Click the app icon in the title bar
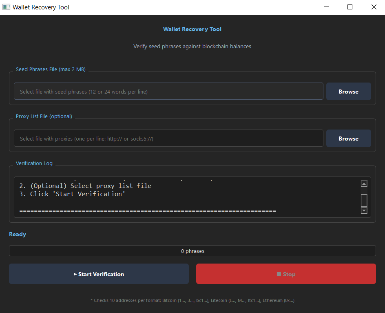Viewport: 385px width, 313px height. pyautogui.click(x=6, y=7)
